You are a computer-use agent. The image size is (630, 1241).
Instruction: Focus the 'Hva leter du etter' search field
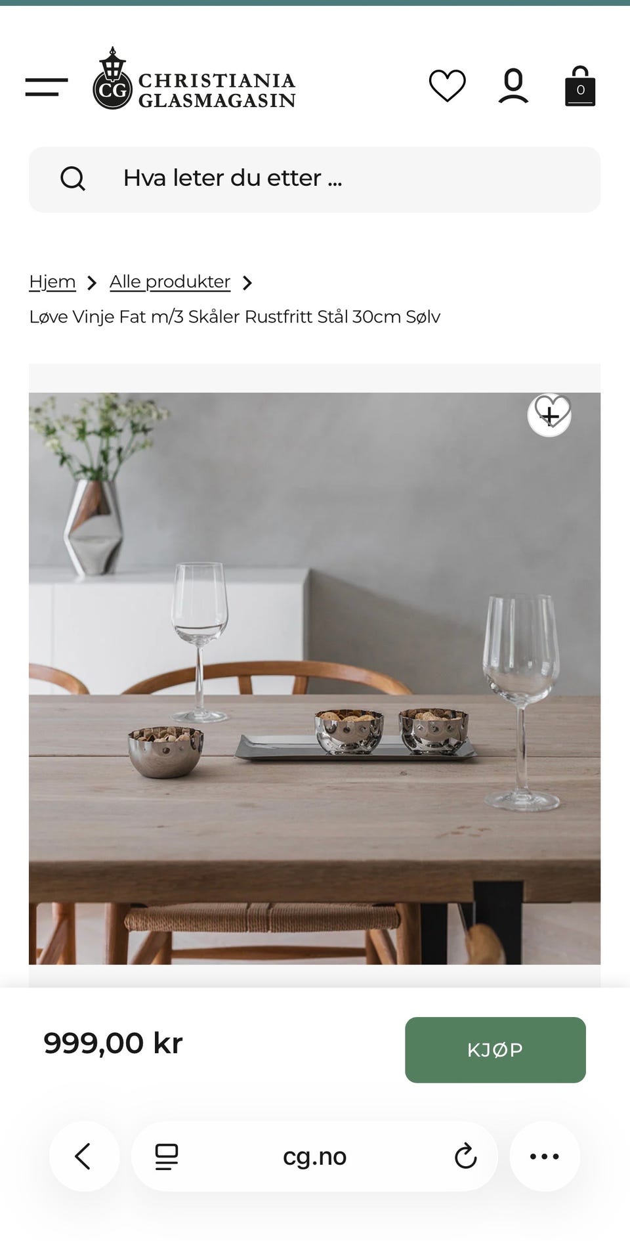pyautogui.click(x=314, y=179)
